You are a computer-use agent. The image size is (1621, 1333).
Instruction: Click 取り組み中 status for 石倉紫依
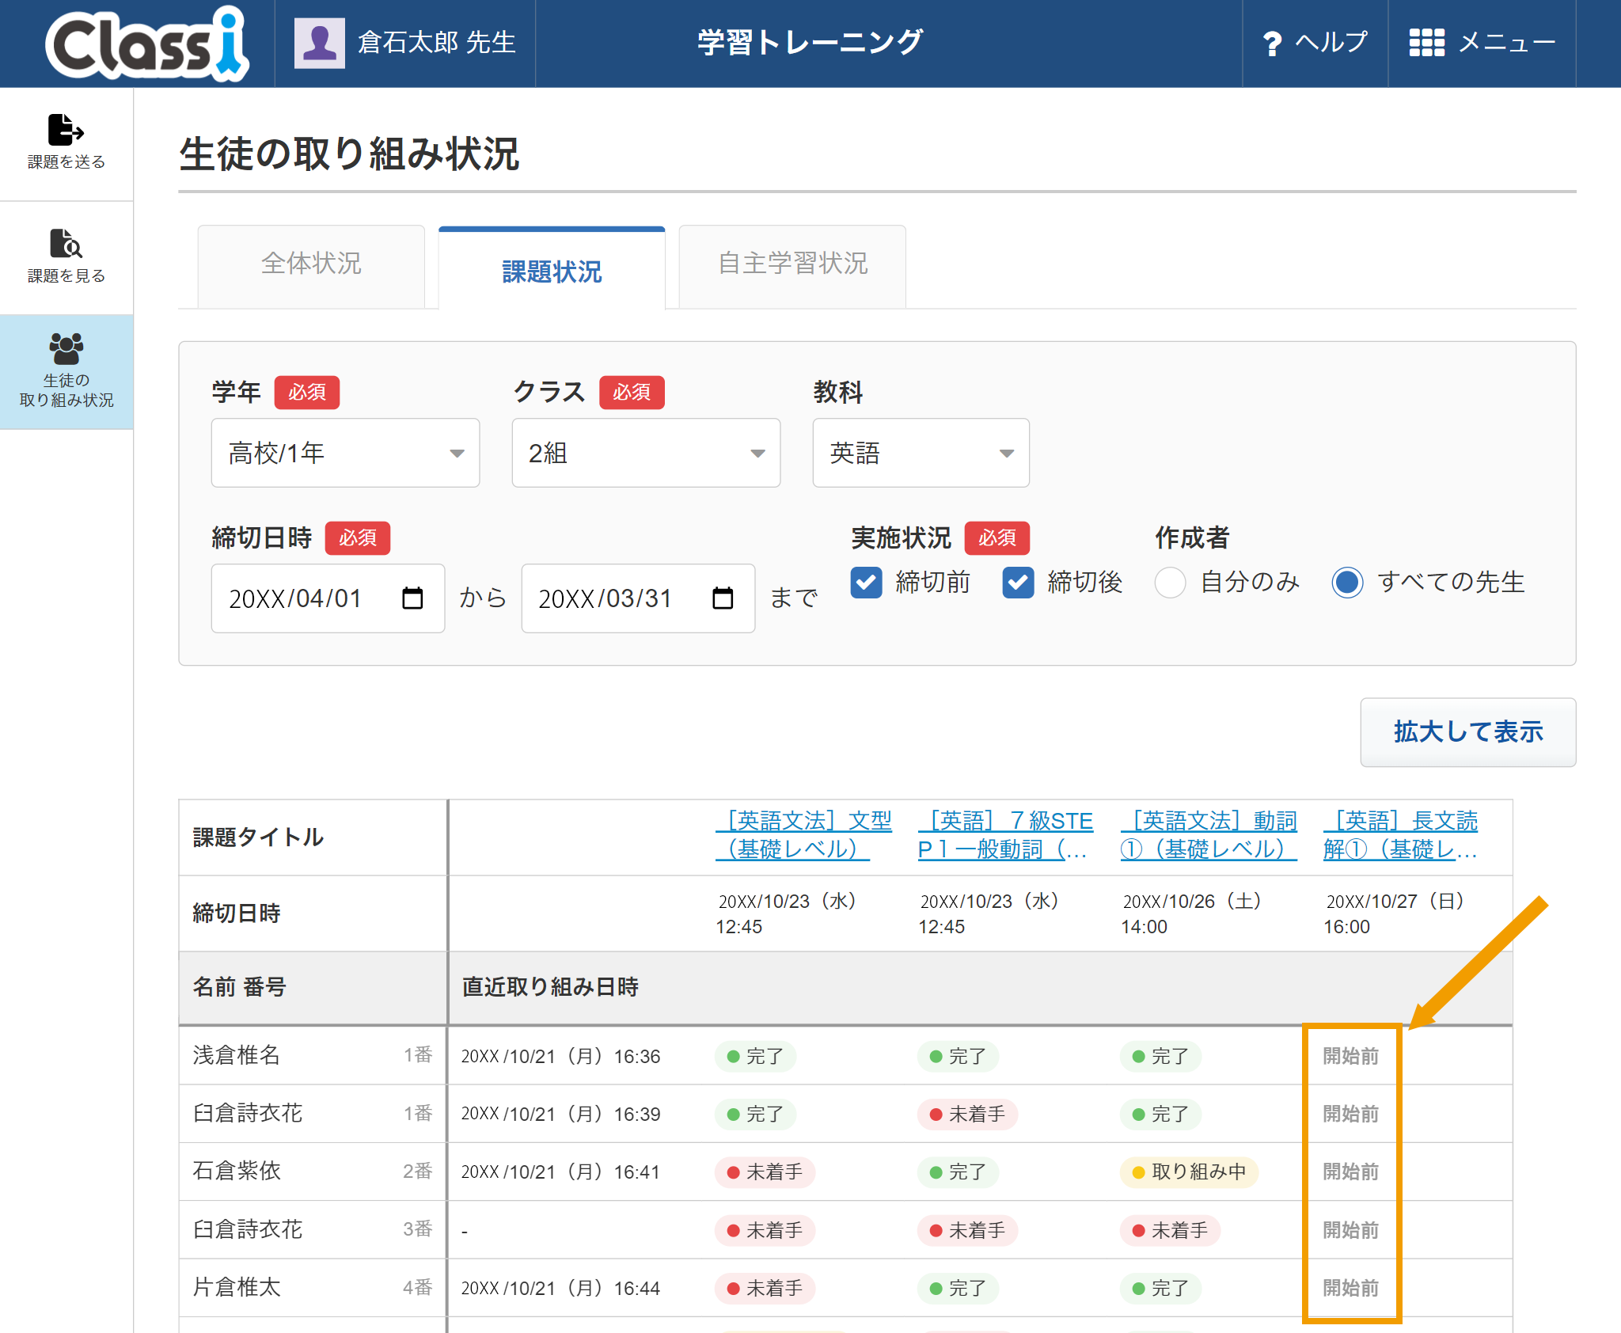[x=1189, y=1172]
